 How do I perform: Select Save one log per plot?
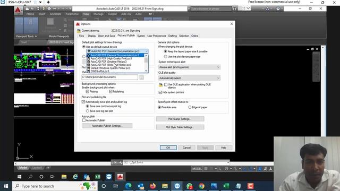pos(88,111)
